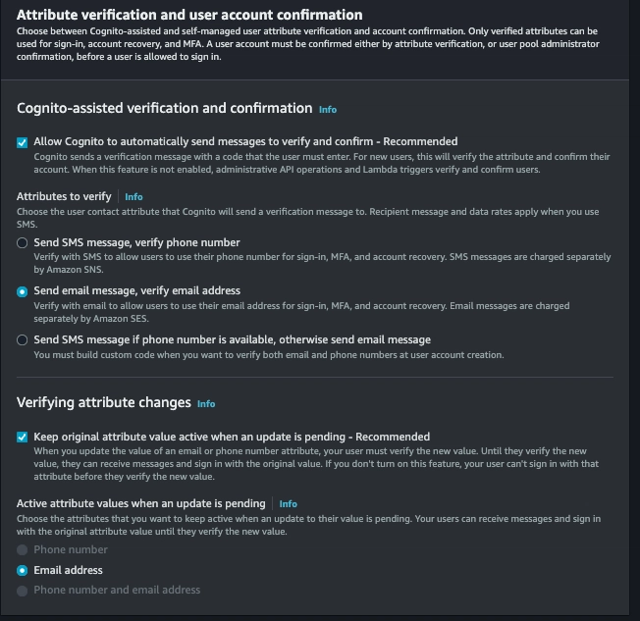The width and height of the screenshot is (640, 621).
Task: Click Cognito-assisted verification and confirmation heading
Action: click(x=165, y=108)
